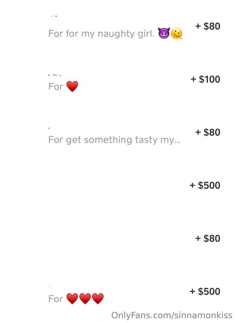Select the 'For for my naughty girl.' note
The width and height of the screenshot is (235, 323).
pos(101,34)
